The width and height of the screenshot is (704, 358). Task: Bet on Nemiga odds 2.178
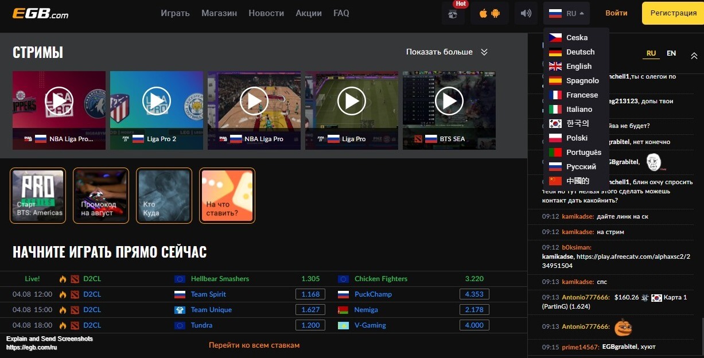[474, 310]
